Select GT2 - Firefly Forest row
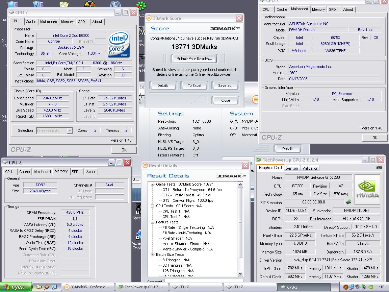Viewport: 389px width, 292px height. click(186, 195)
